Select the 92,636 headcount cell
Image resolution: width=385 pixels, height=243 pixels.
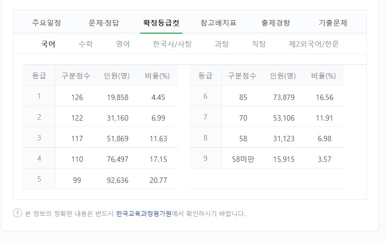(x=118, y=181)
